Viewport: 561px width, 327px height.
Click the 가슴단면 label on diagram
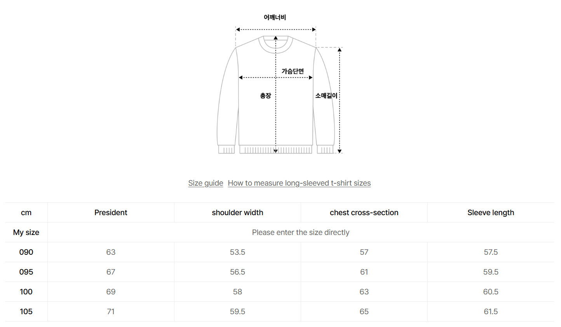(x=293, y=71)
